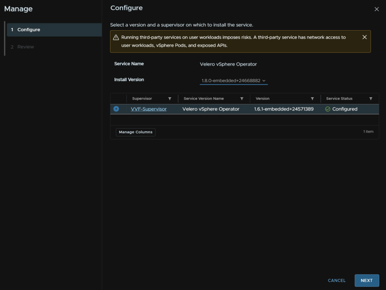Click the 1 item count label

pyautogui.click(x=368, y=132)
